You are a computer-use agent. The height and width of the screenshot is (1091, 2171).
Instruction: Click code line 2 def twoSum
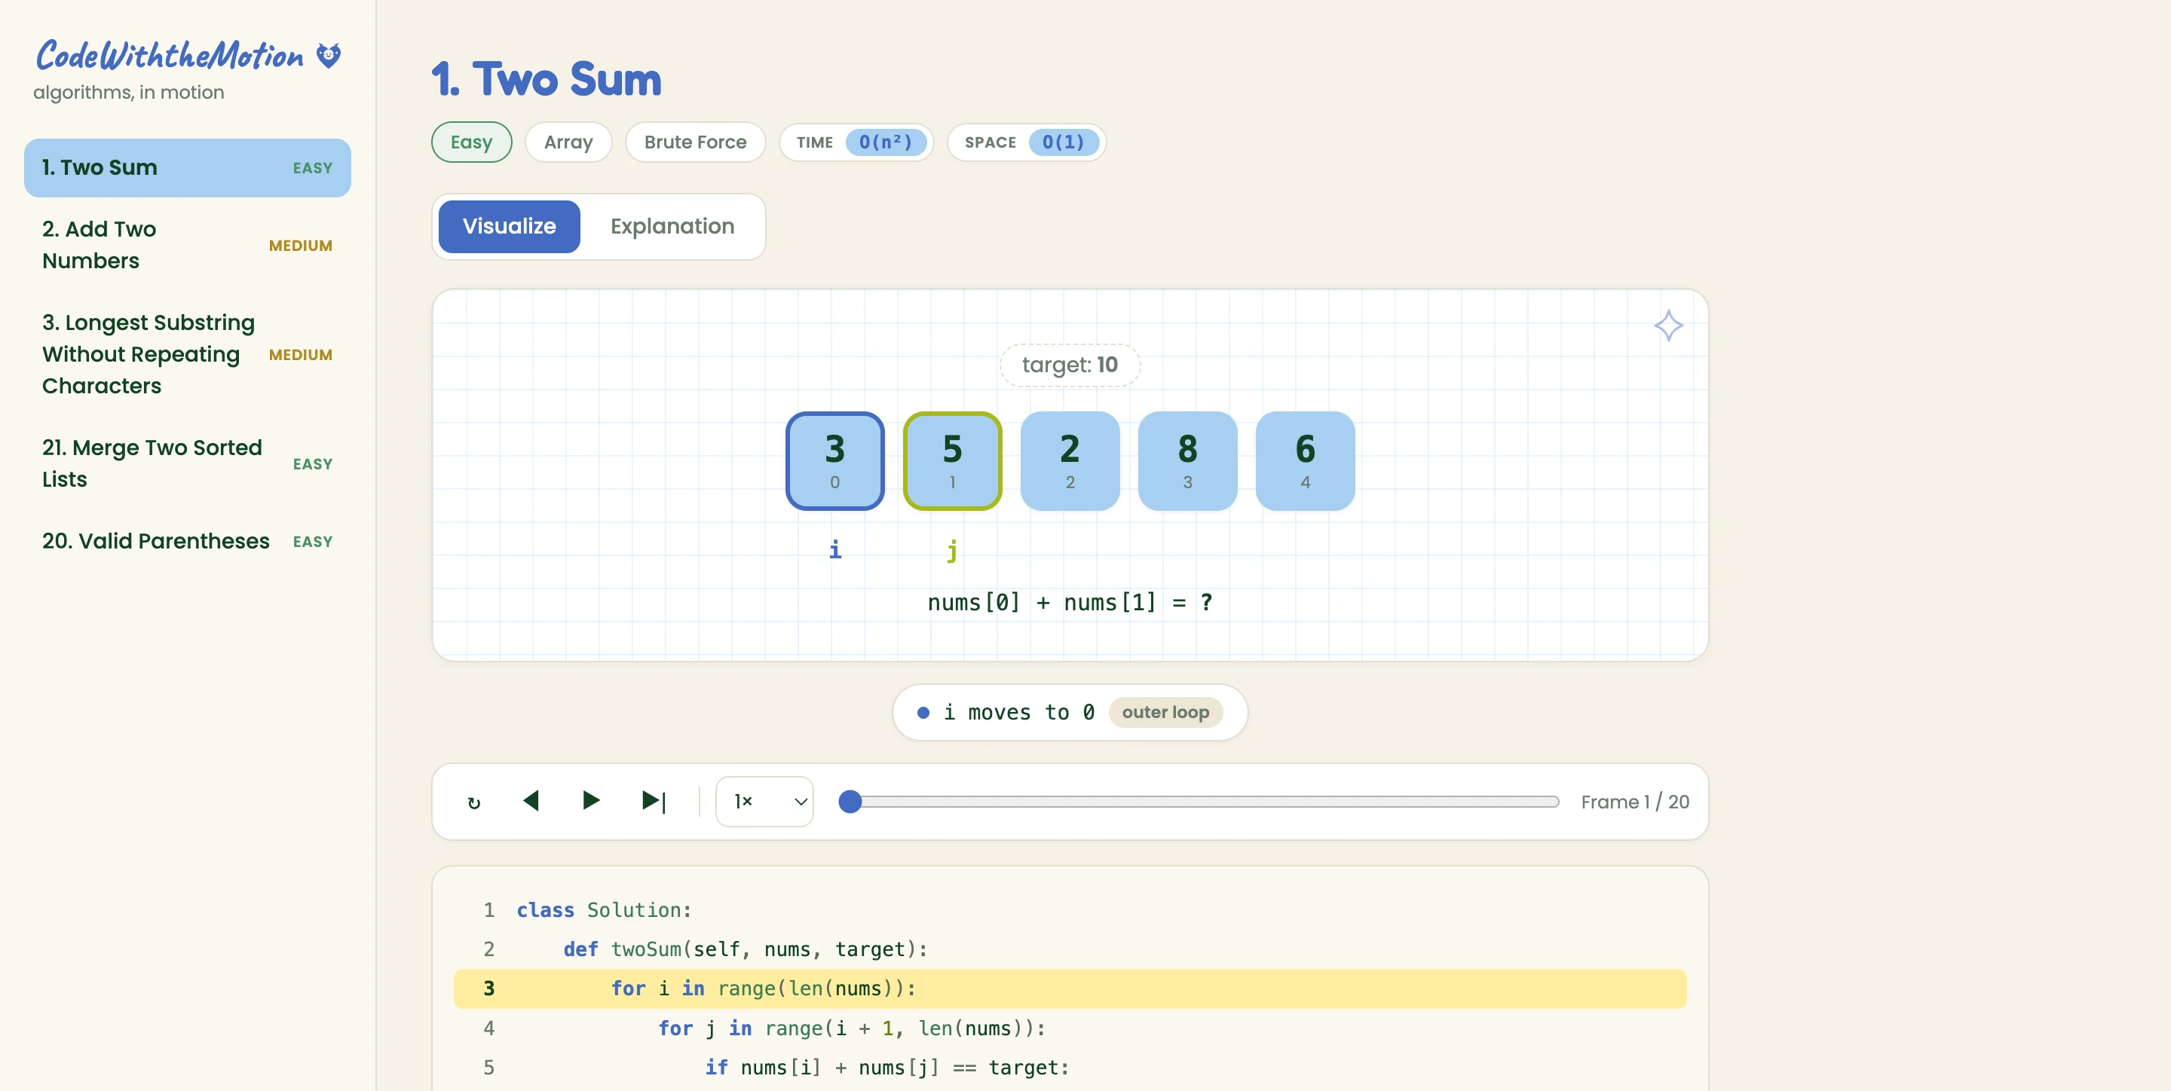click(1070, 949)
